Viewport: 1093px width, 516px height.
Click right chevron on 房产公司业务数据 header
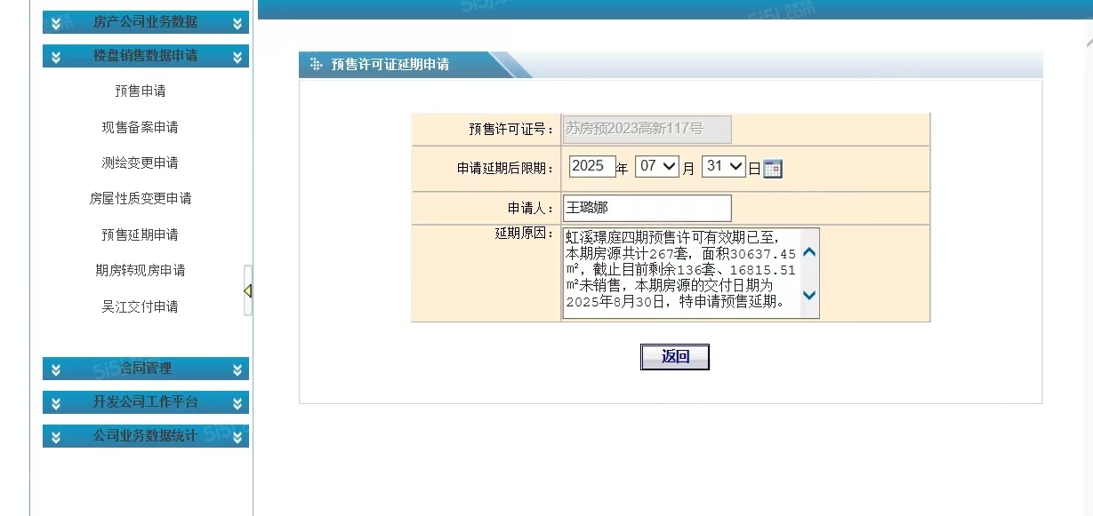[237, 23]
